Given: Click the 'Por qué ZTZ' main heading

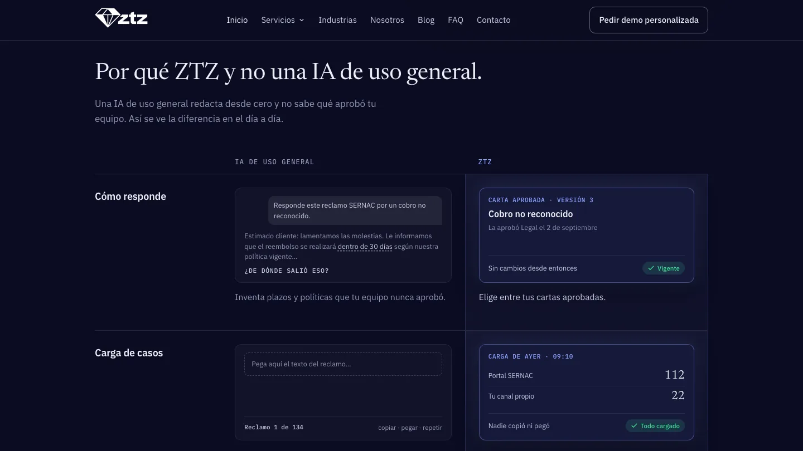Looking at the screenshot, I should point(288,72).
